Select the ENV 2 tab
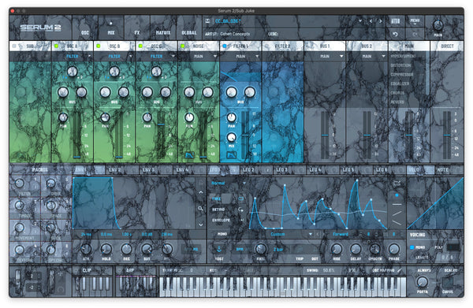 [x=122, y=170]
